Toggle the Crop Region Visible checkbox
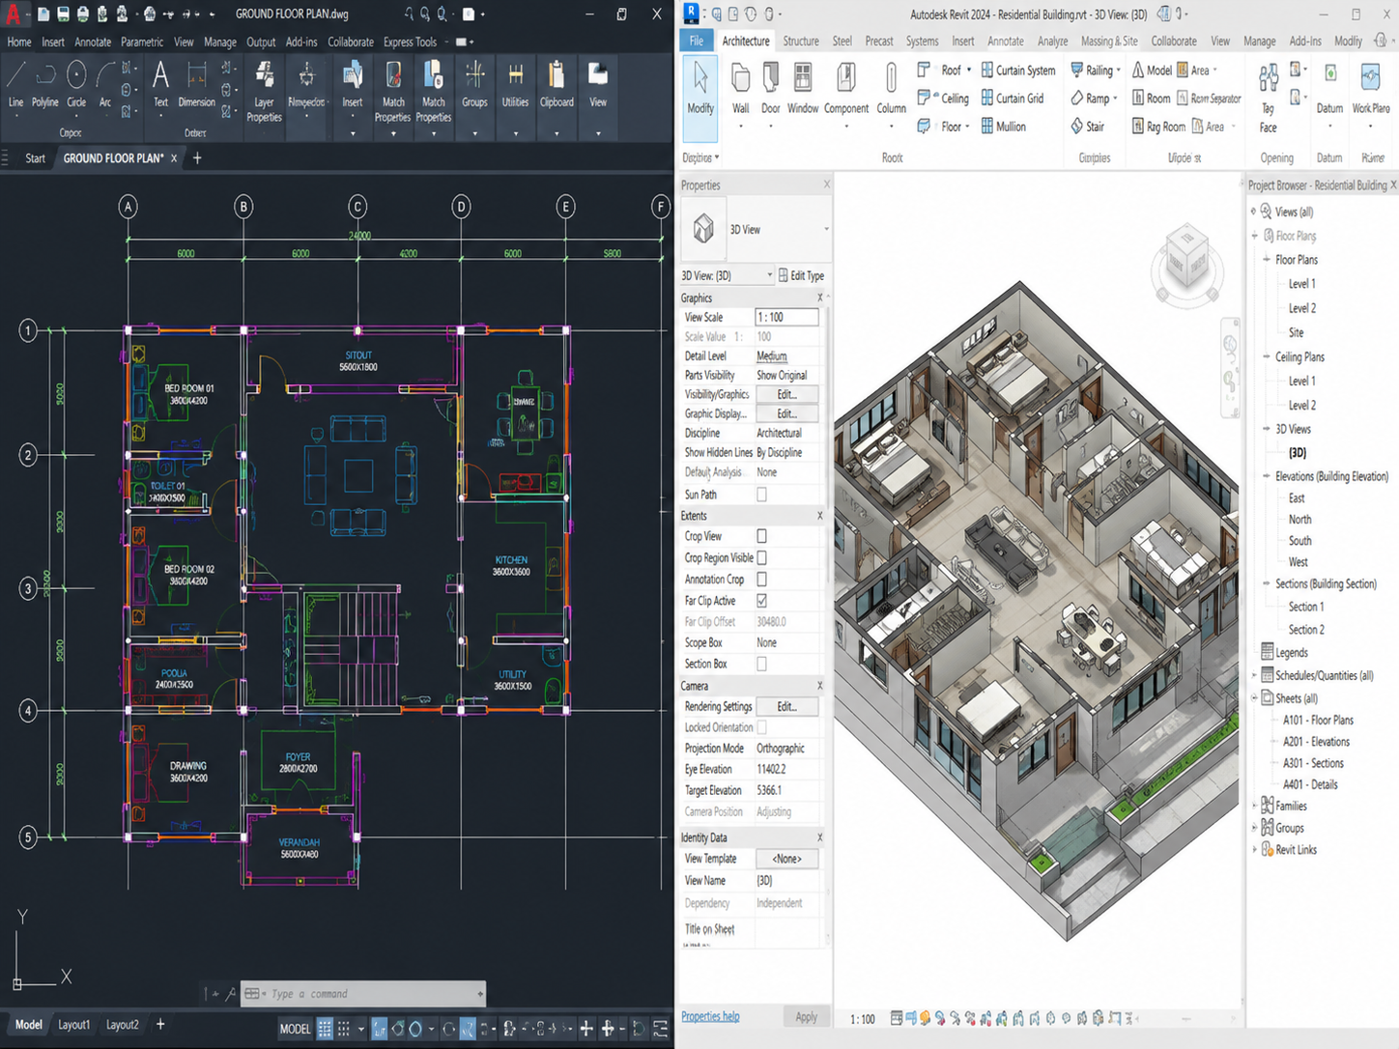 761,558
